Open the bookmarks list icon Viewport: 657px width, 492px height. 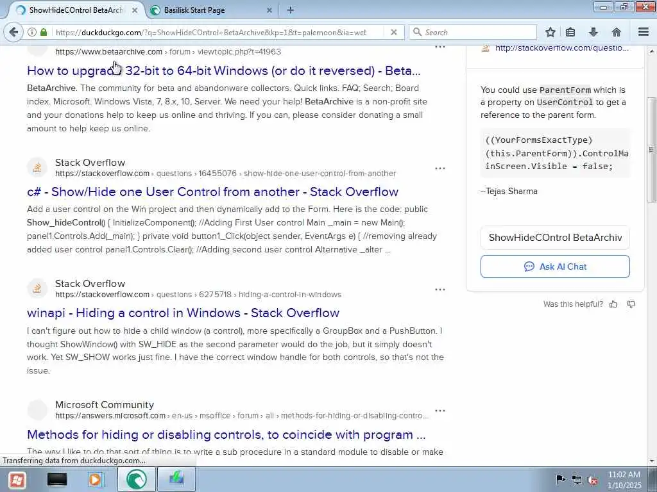pos(570,32)
